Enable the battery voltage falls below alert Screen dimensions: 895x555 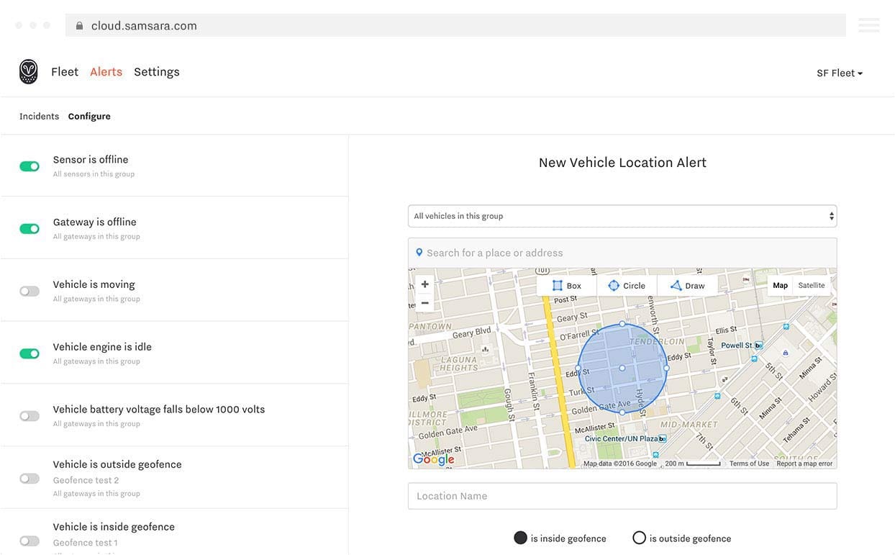coord(29,416)
